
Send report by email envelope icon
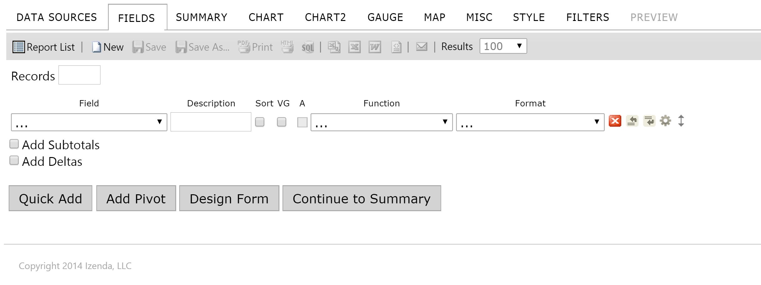[x=421, y=47]
